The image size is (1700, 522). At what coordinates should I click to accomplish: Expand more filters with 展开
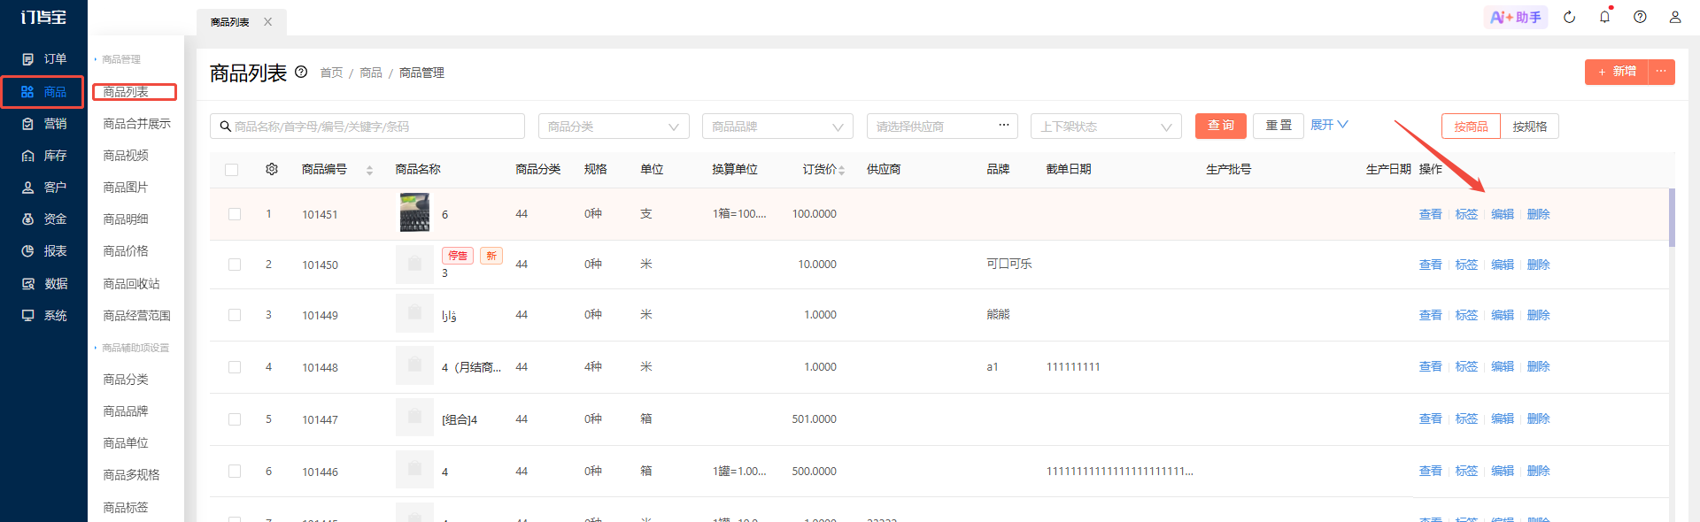(1329, 125)
